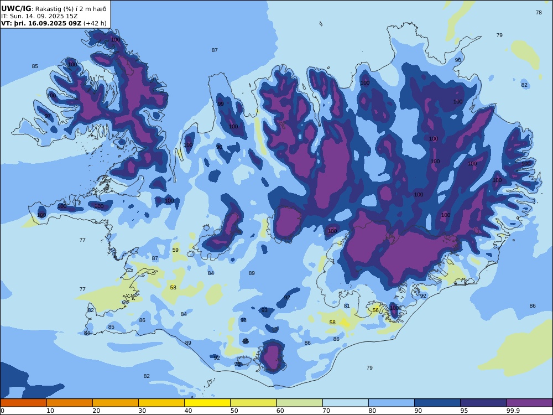553x415 pixels.
Task: Pick the golden 30–40 legend swatch
Action: point(161,403)
